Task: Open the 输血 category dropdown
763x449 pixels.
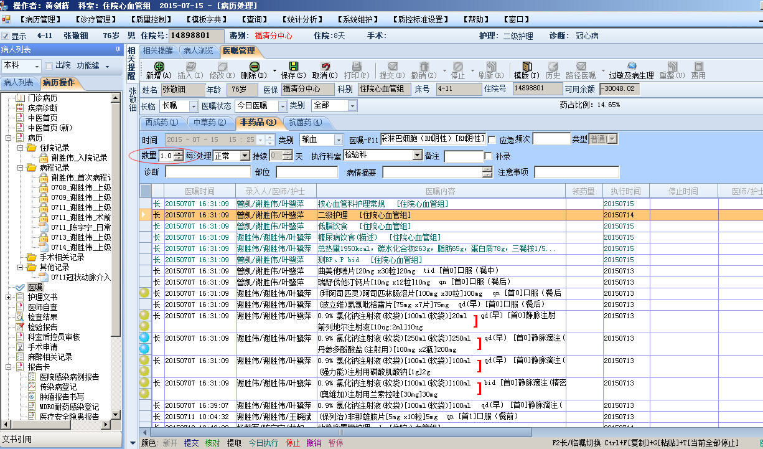Action: 339,139
